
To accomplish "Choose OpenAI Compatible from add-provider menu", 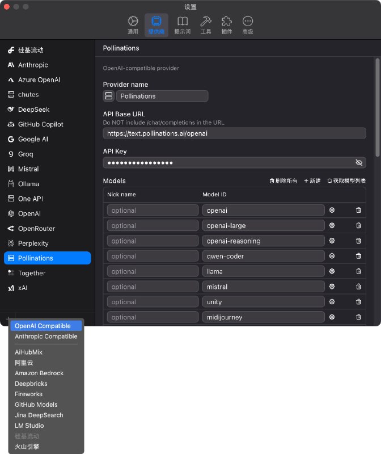I will 46,326.
